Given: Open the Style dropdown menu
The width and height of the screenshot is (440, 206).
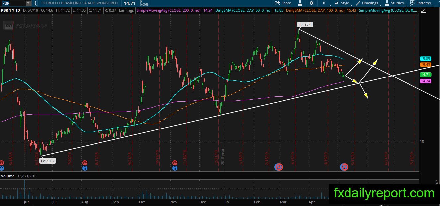Looking at the screenshot, I should coord(342,3).
